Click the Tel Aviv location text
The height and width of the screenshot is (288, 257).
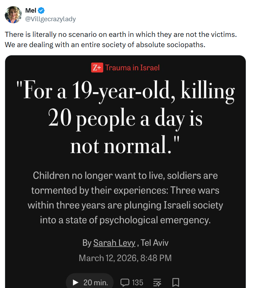(154, 243)
